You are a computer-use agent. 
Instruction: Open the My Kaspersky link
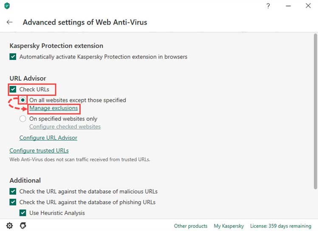pyautogui.click(x=229, y=226)
